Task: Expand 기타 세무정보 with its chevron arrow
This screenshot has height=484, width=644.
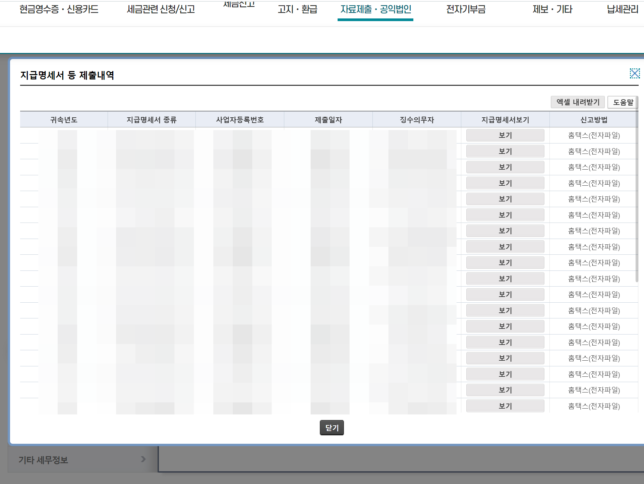Action: [x=143, y=459]
